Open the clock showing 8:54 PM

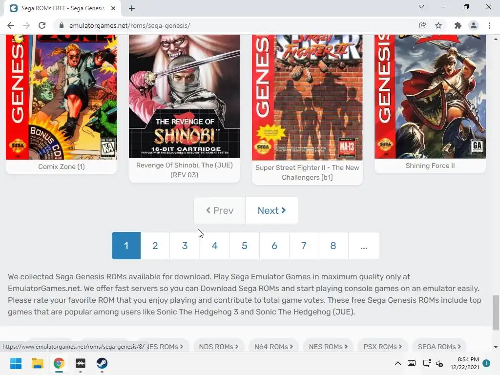(465, 363)
